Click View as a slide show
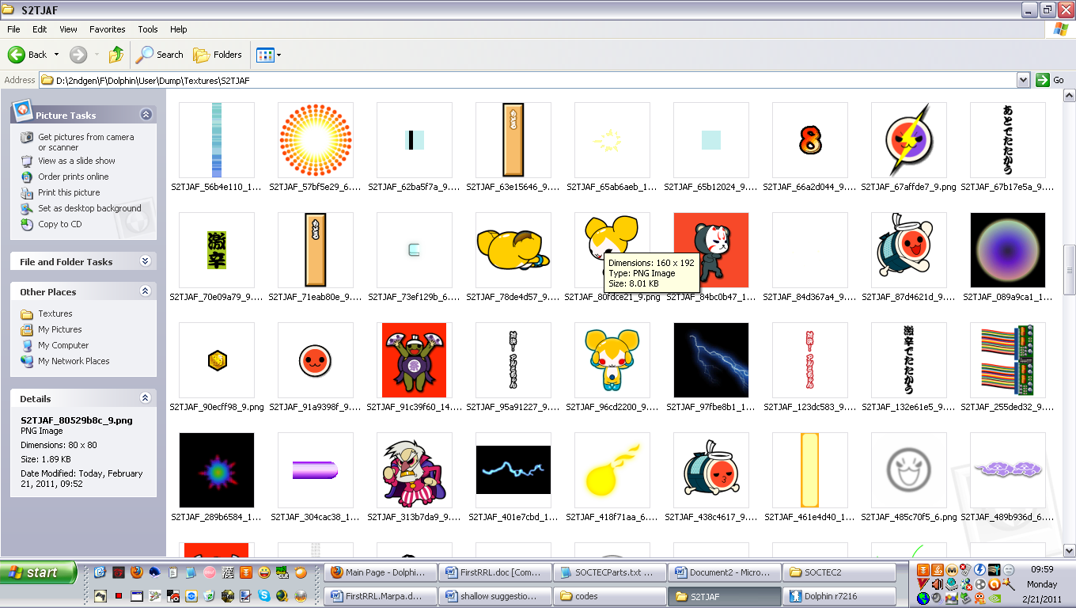1076x608 pixels. 77,161
